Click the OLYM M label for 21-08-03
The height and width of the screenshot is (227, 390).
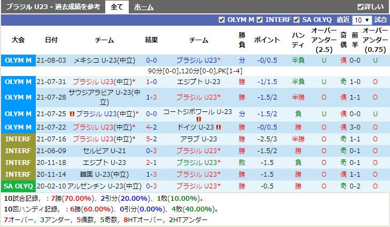18,60
